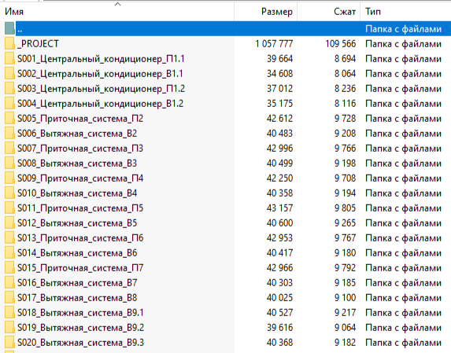This screenshot has height=353, width=451.
Task: Select S012_Вытяжная_система_В5 folder
Action: [77, 223]
